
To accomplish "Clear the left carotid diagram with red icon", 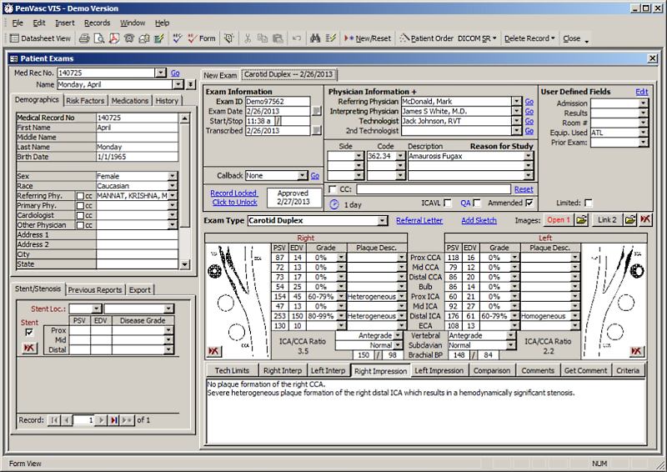I will point(636,351).
